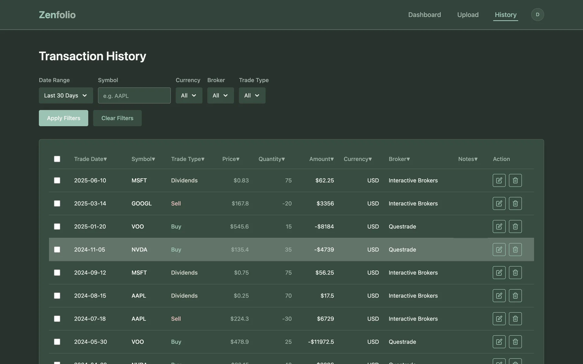This screenshot has width=583, height=364.
Task: Click the -$8184 amount cell
Action: (x=324, y=227)
